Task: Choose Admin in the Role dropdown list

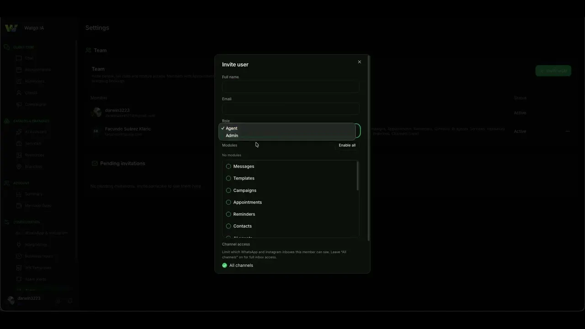Action: [x=287, y=136]
